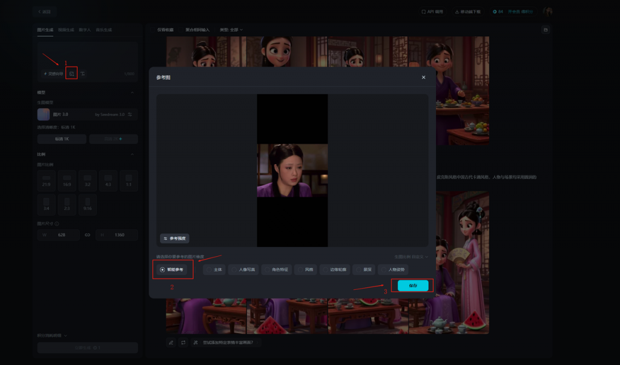The image size is (620, 365).
Task: Click the 移动端下载 download button
Action: coord(468,12)
